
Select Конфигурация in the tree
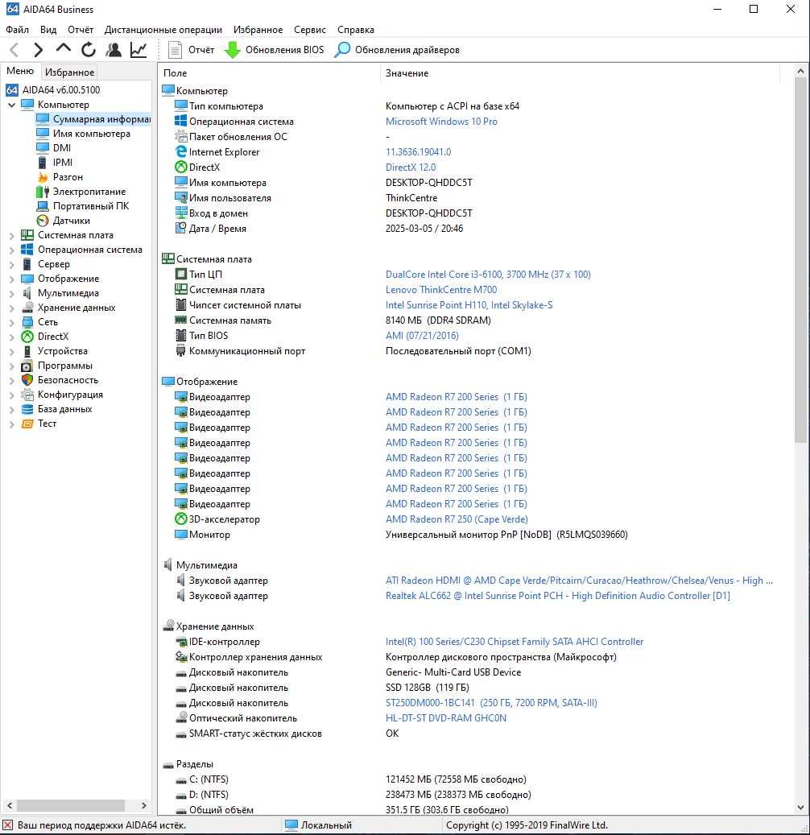(70, 395)
